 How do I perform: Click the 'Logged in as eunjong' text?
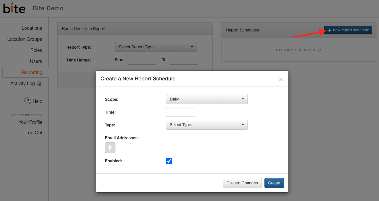tap(25, 115)
